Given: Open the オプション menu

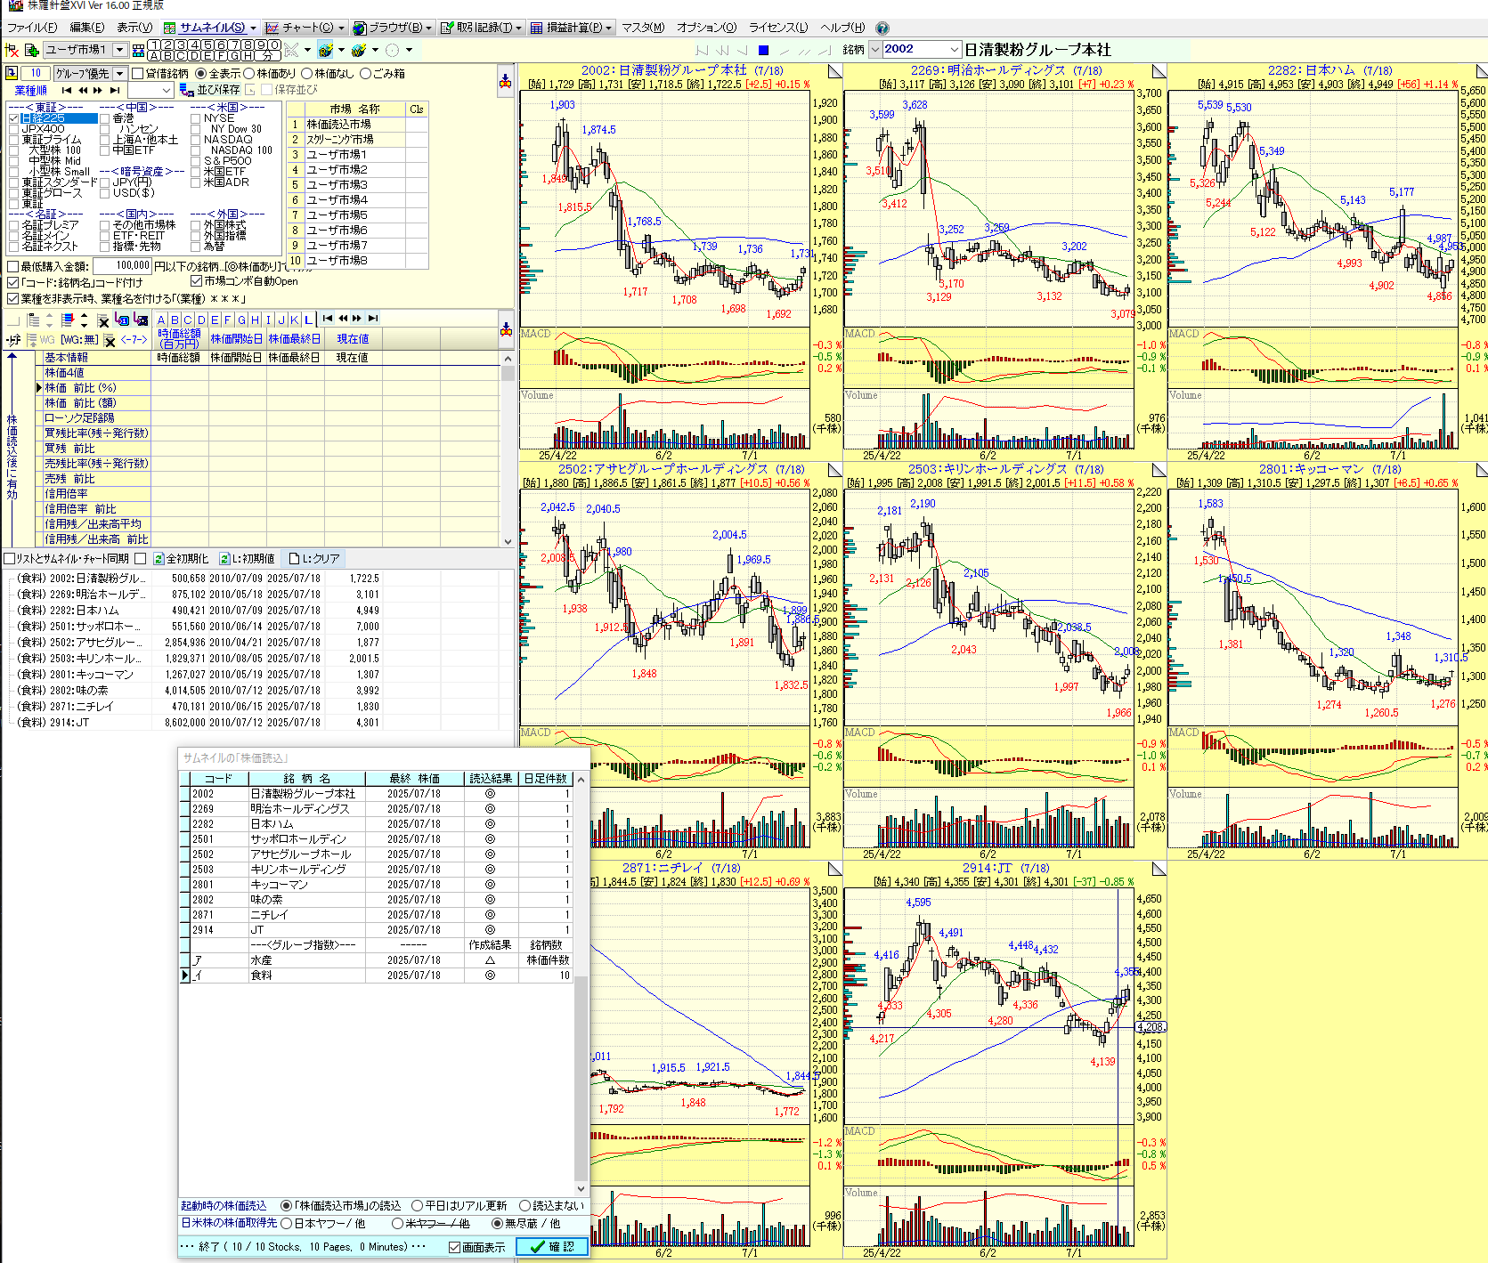Looking at the screenshot, I should tap(707, 28).
